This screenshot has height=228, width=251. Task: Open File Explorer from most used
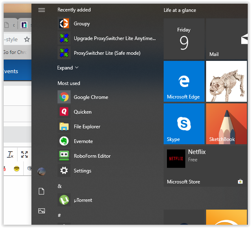point(107,127)
